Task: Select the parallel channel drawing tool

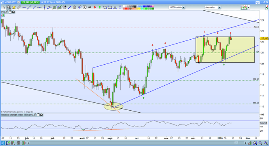Action: click(x=49, y=8)
